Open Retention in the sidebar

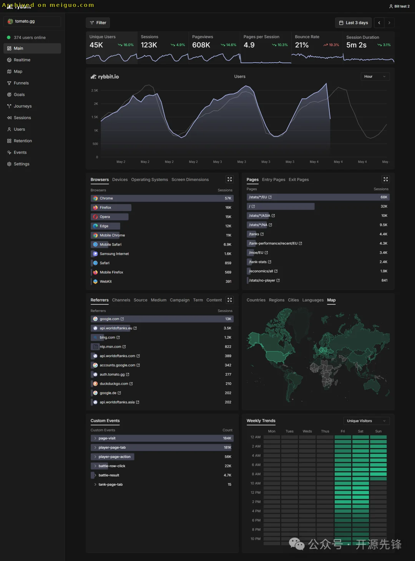coord(23,141)
